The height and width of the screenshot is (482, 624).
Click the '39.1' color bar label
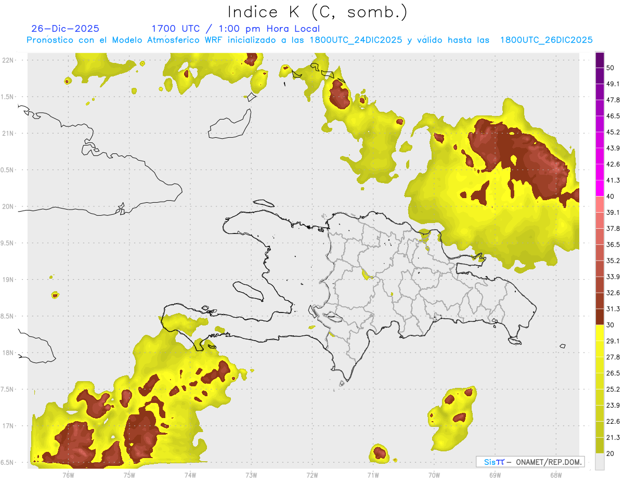tap(613, 212)
